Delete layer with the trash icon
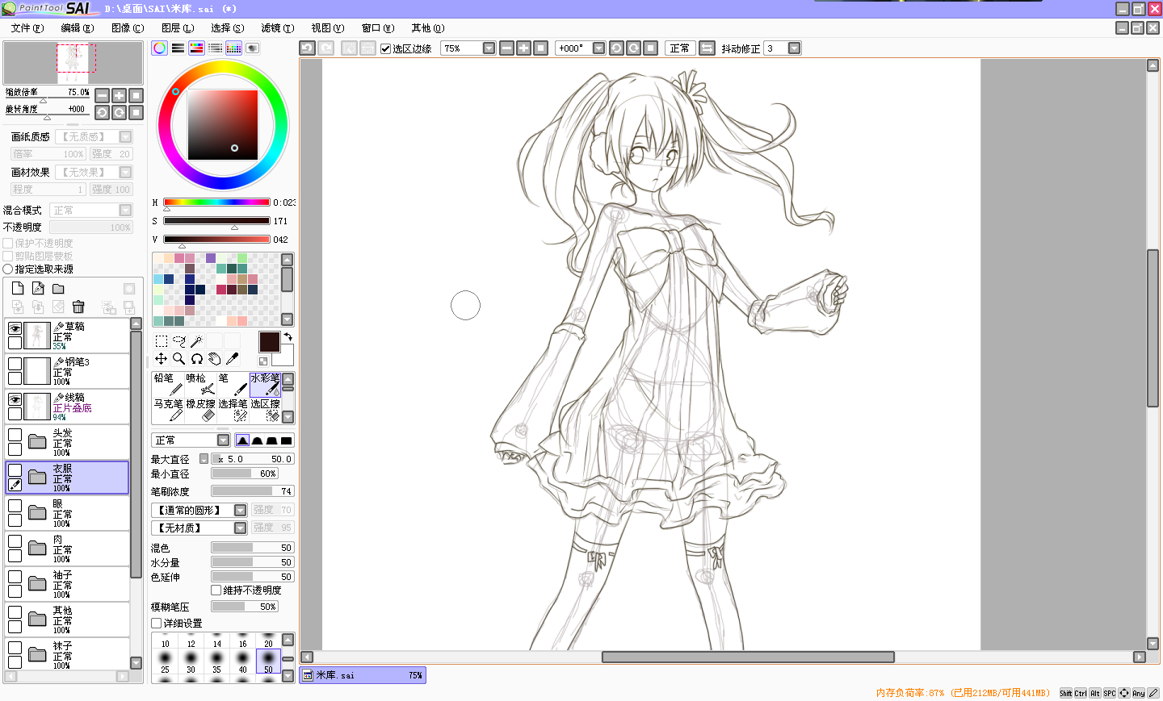Image resolution: width=1163 pixels, height=701 pixels. [x=78, y=307]
